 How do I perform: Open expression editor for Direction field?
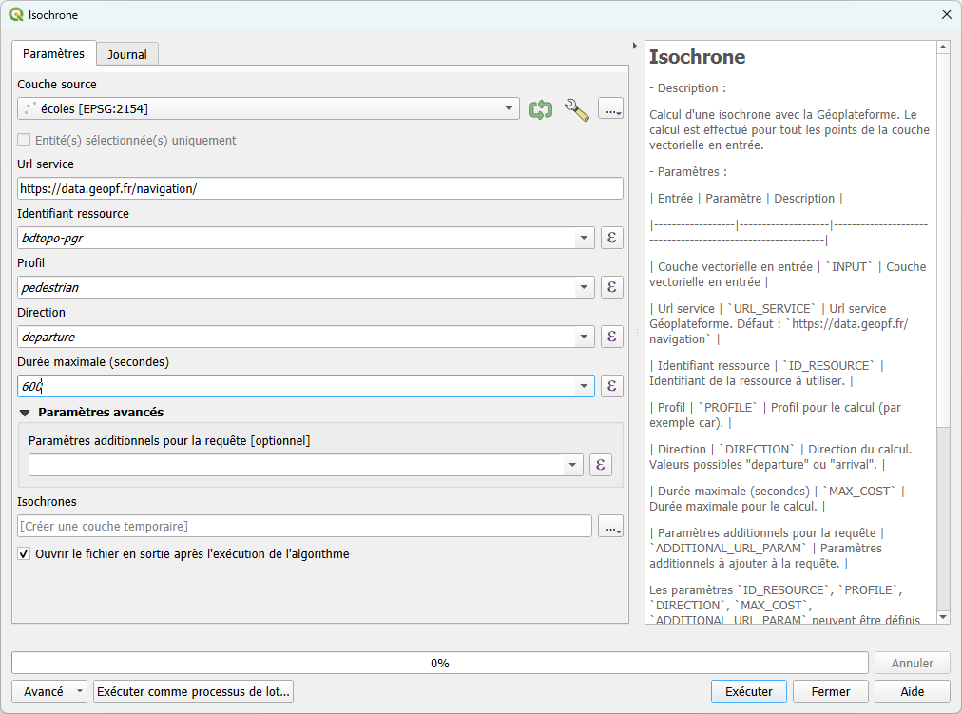pyautogui.click(x=612, y=337)
